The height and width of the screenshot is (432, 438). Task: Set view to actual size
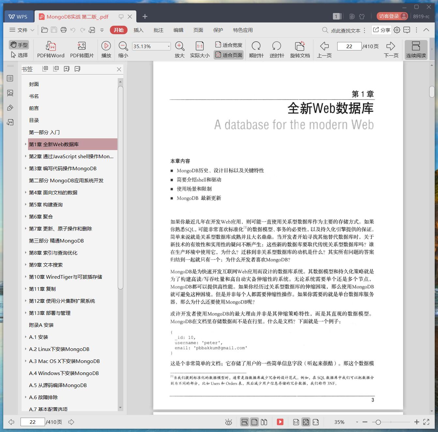(x=200, y=49)
